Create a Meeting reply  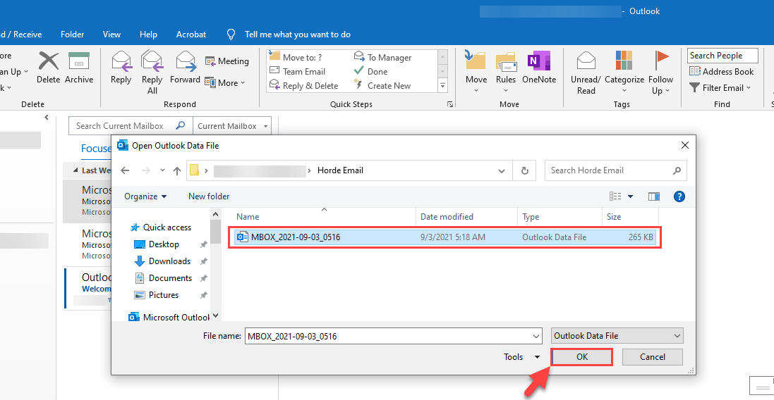click(x=227, y=61)
